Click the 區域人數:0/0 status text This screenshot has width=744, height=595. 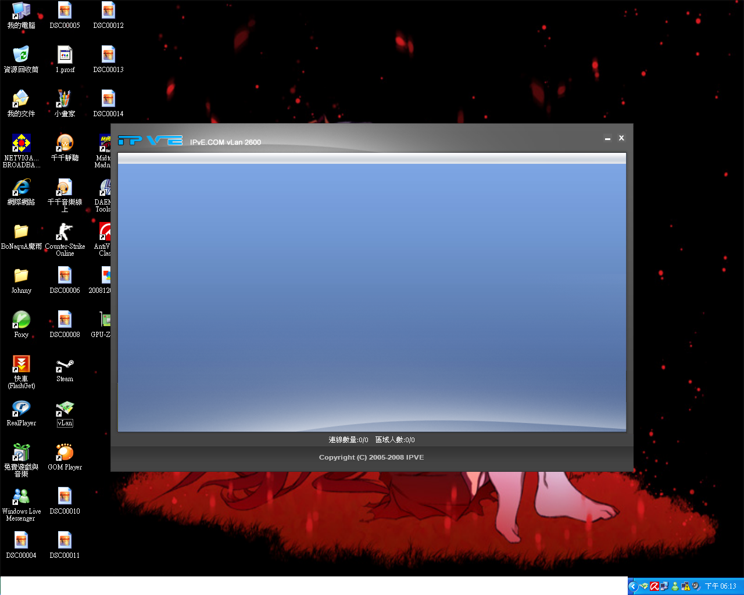coord(395,440)
